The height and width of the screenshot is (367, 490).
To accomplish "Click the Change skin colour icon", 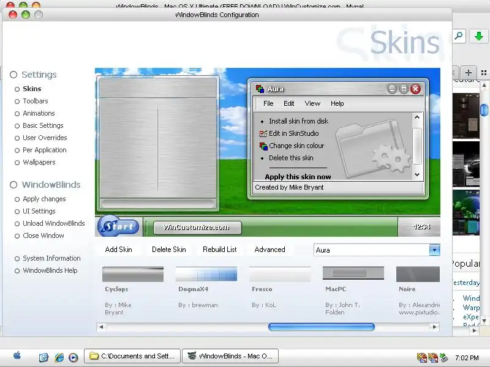I will tap(263, 146).
